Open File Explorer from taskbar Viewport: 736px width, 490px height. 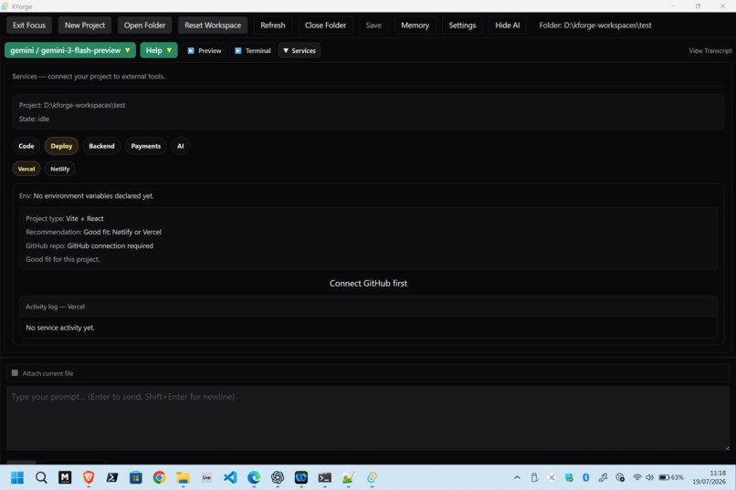tap(183, 477)
